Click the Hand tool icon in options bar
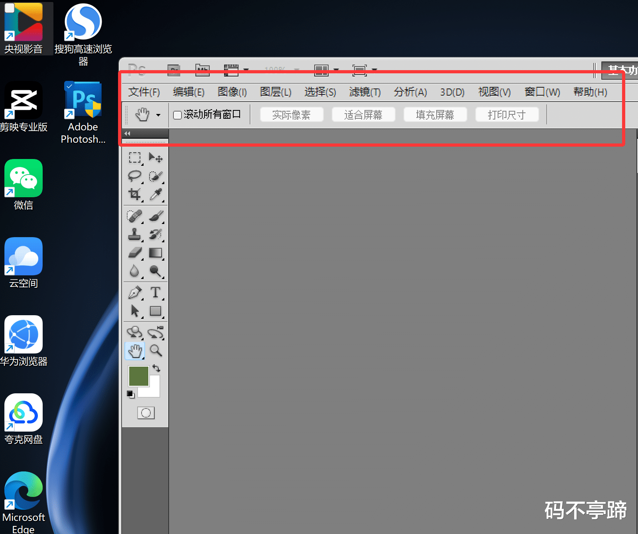The width and height of the screenshot is (638, 534). point(142,115)
